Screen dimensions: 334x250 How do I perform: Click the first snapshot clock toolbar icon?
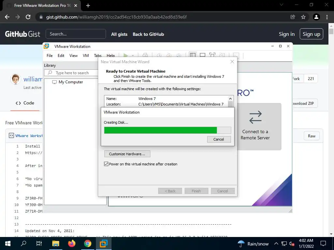tap(159, 55)
